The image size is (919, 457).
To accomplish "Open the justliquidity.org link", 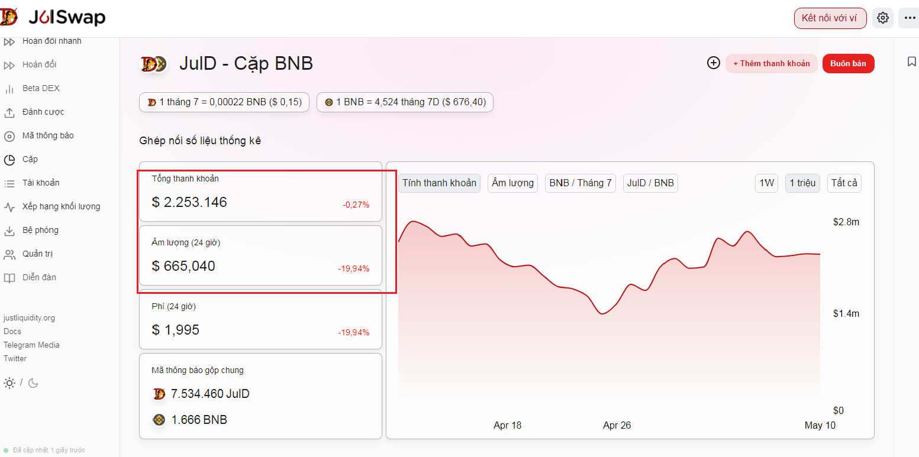I will [x=29, y=318].
